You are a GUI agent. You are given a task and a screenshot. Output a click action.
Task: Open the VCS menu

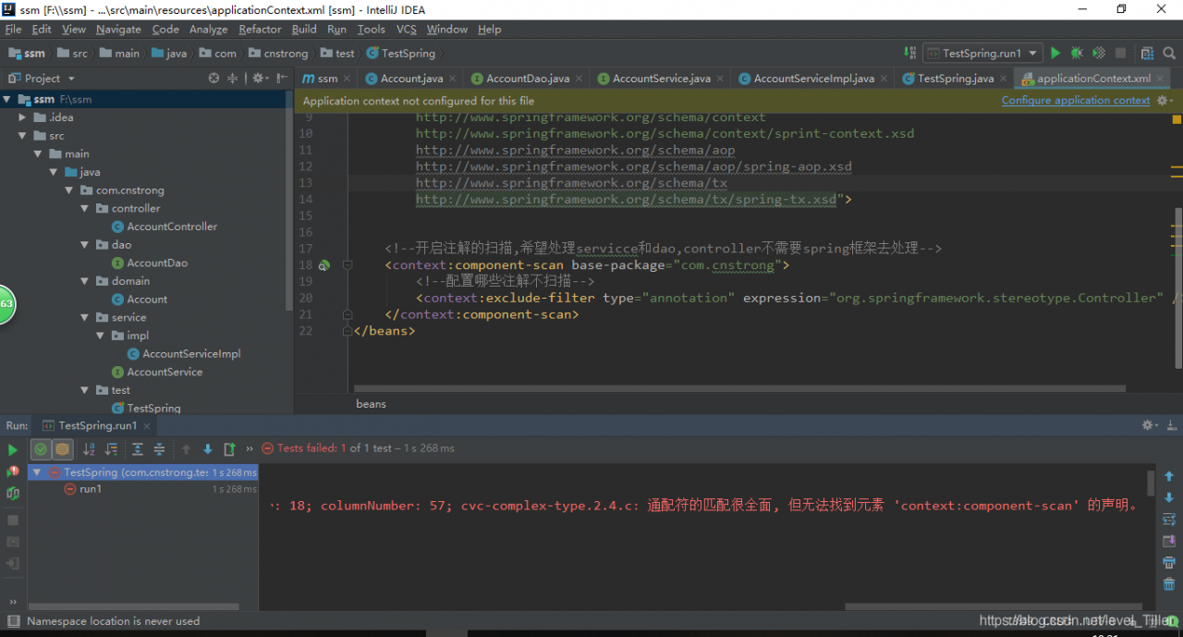point(407,29)
